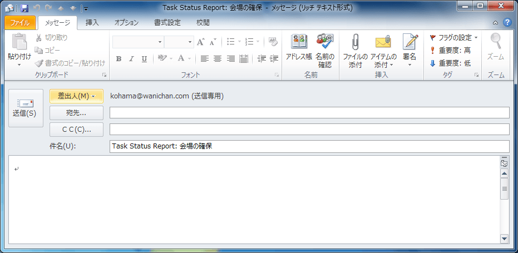
Task: Toggle italic formatting
Action: tap(131, 59)
